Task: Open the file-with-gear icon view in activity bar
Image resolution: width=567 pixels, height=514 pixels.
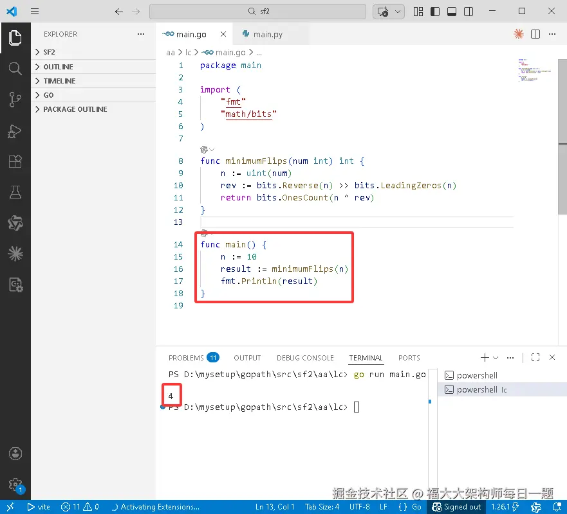Action: tap(15, 285)
